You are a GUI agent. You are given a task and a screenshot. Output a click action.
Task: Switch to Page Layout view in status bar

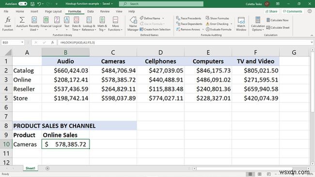pos(260,174)
